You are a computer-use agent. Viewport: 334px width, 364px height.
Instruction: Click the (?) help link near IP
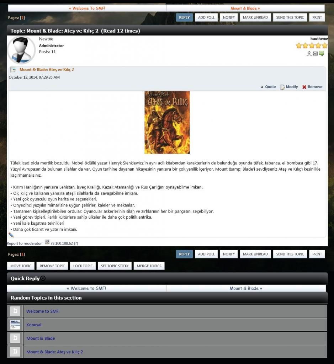[76, 243]
